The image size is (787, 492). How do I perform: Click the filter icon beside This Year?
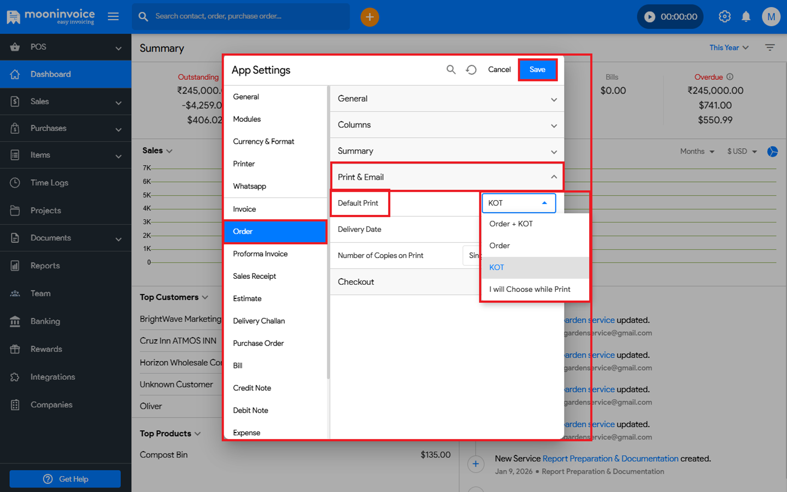770,48
